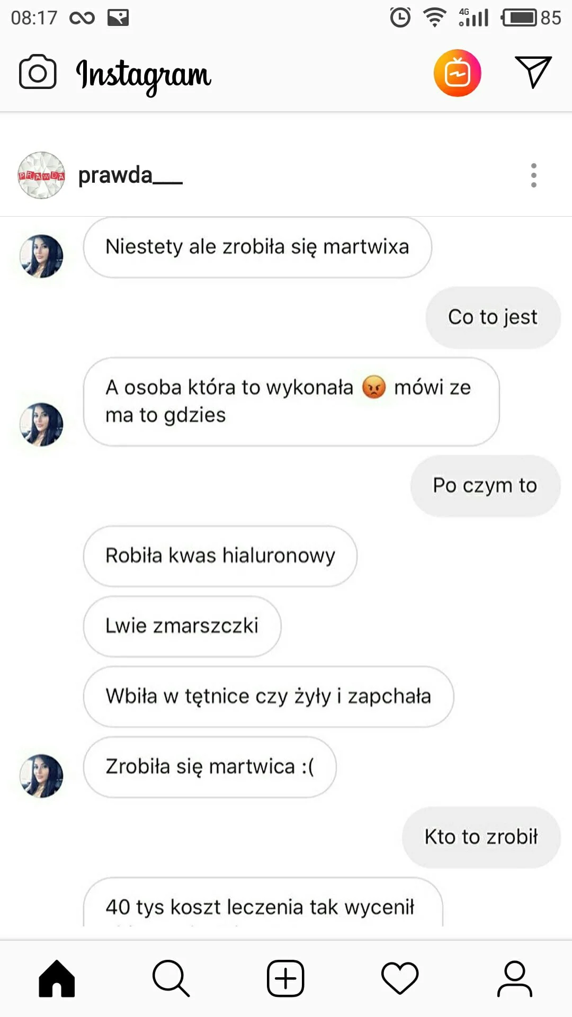Tap Instagram wordmark logo
Image resolution: width=572 pixels, height=1017 pixels.
click(144, 75)
